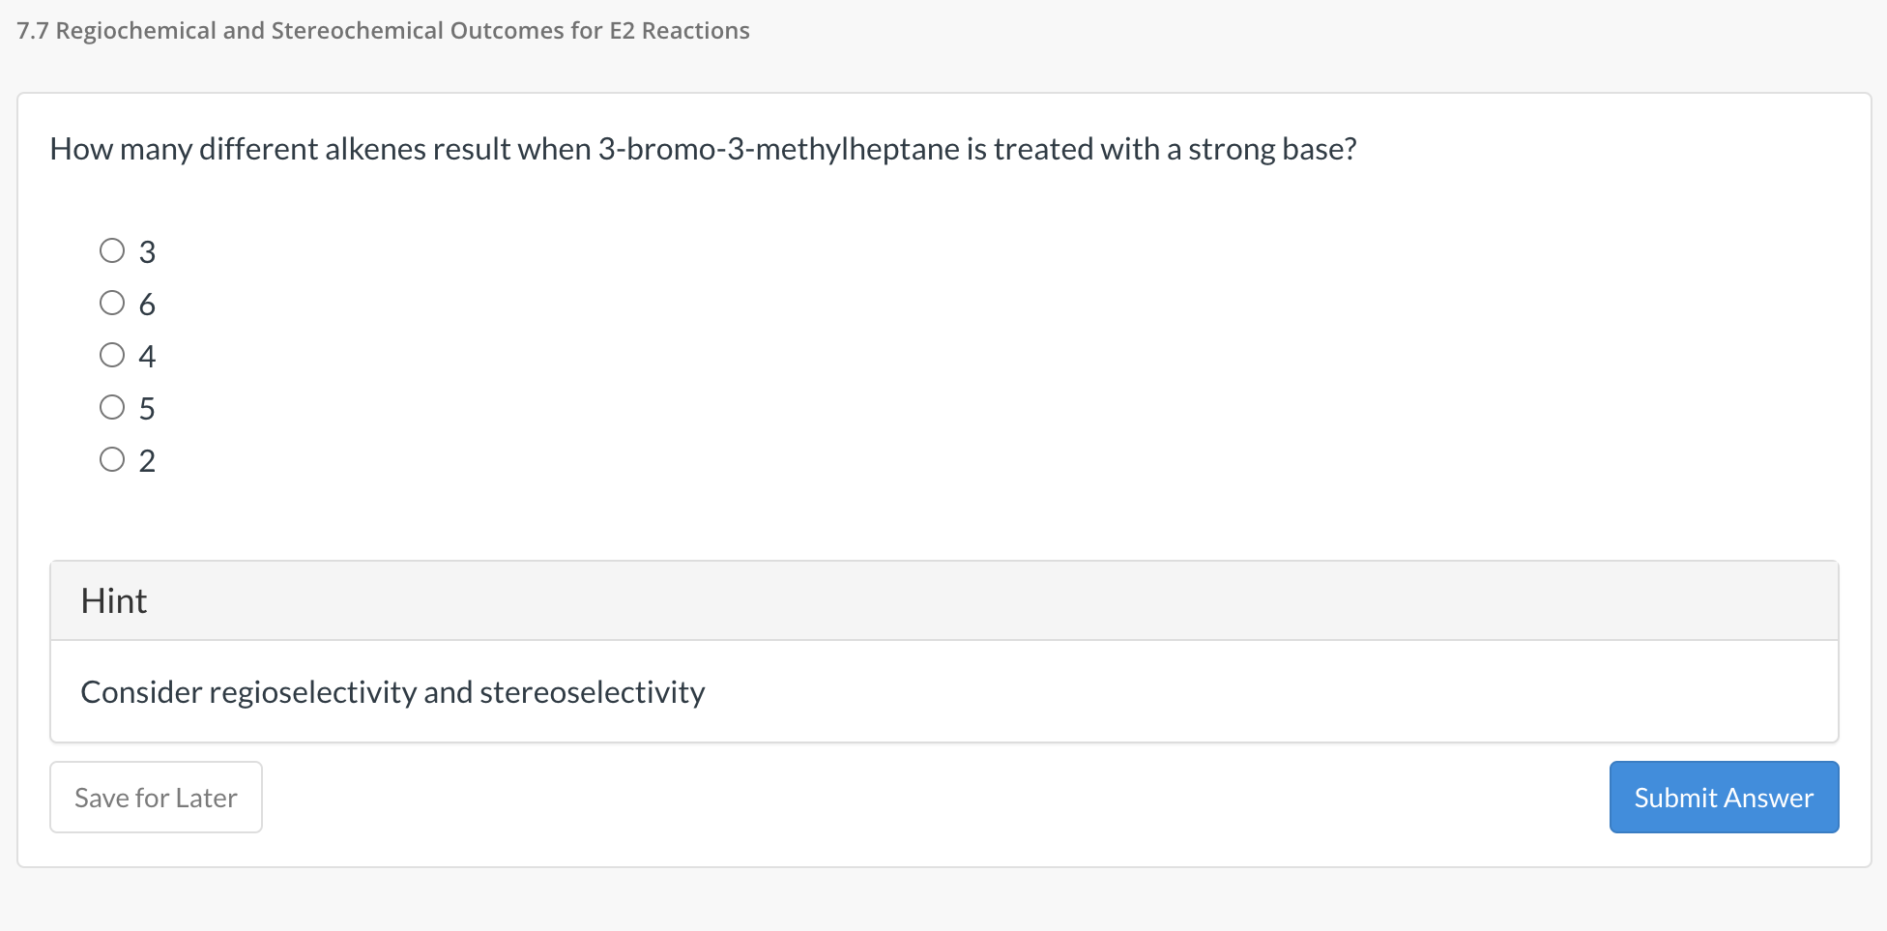Click the "3" answer label text

147,252
